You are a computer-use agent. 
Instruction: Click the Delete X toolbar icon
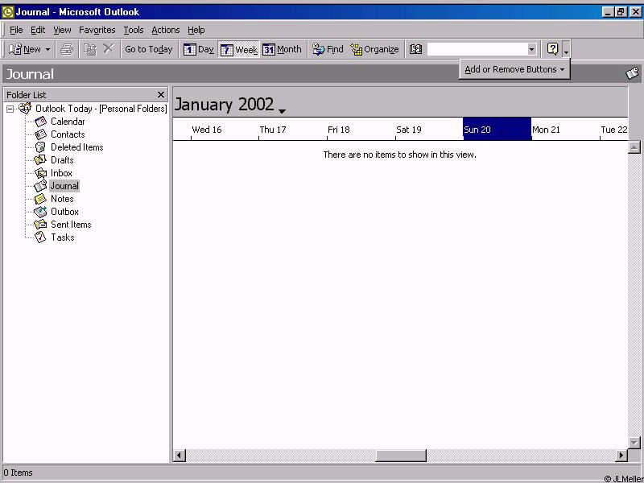coord(109,49)
